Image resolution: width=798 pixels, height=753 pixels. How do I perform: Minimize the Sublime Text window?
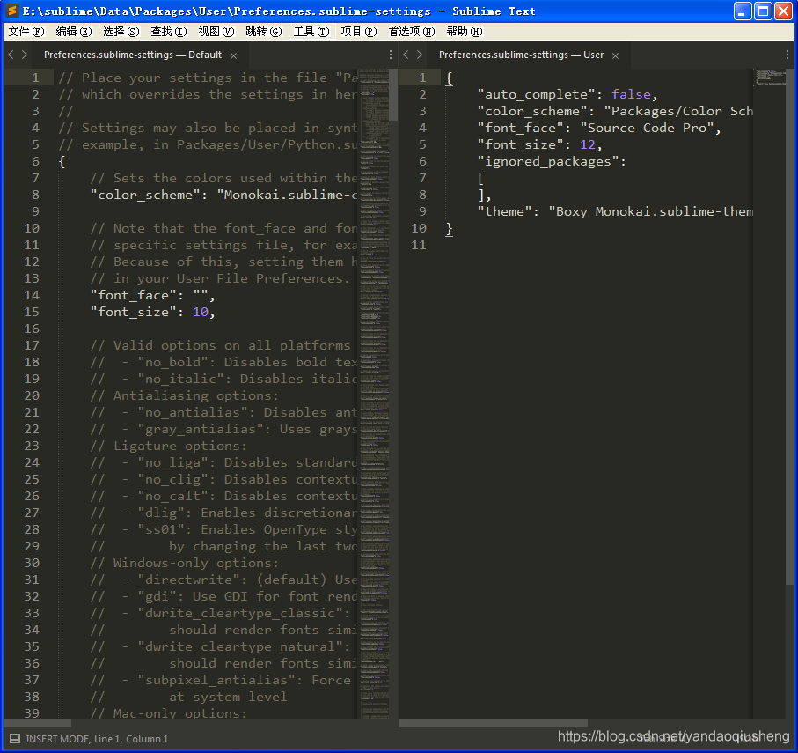pos(742,11)
